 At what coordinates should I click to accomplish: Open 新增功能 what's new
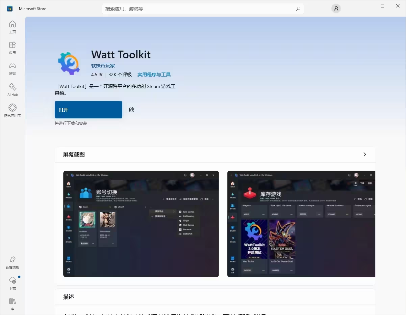pyautogui.click(x=12, y=262)
